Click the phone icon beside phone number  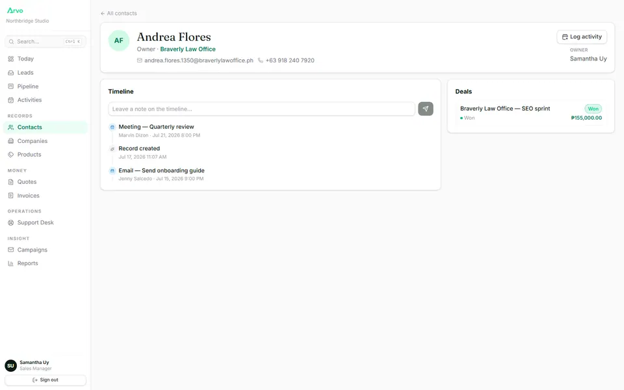260,60
